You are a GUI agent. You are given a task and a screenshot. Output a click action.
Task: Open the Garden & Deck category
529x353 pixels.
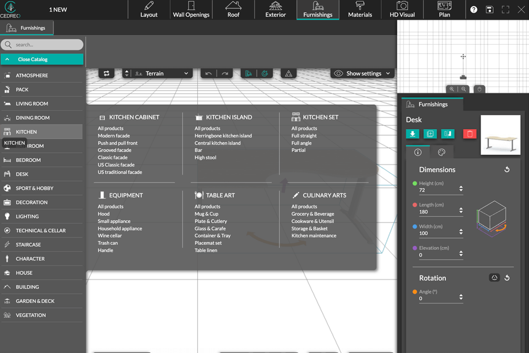point(42,301)
